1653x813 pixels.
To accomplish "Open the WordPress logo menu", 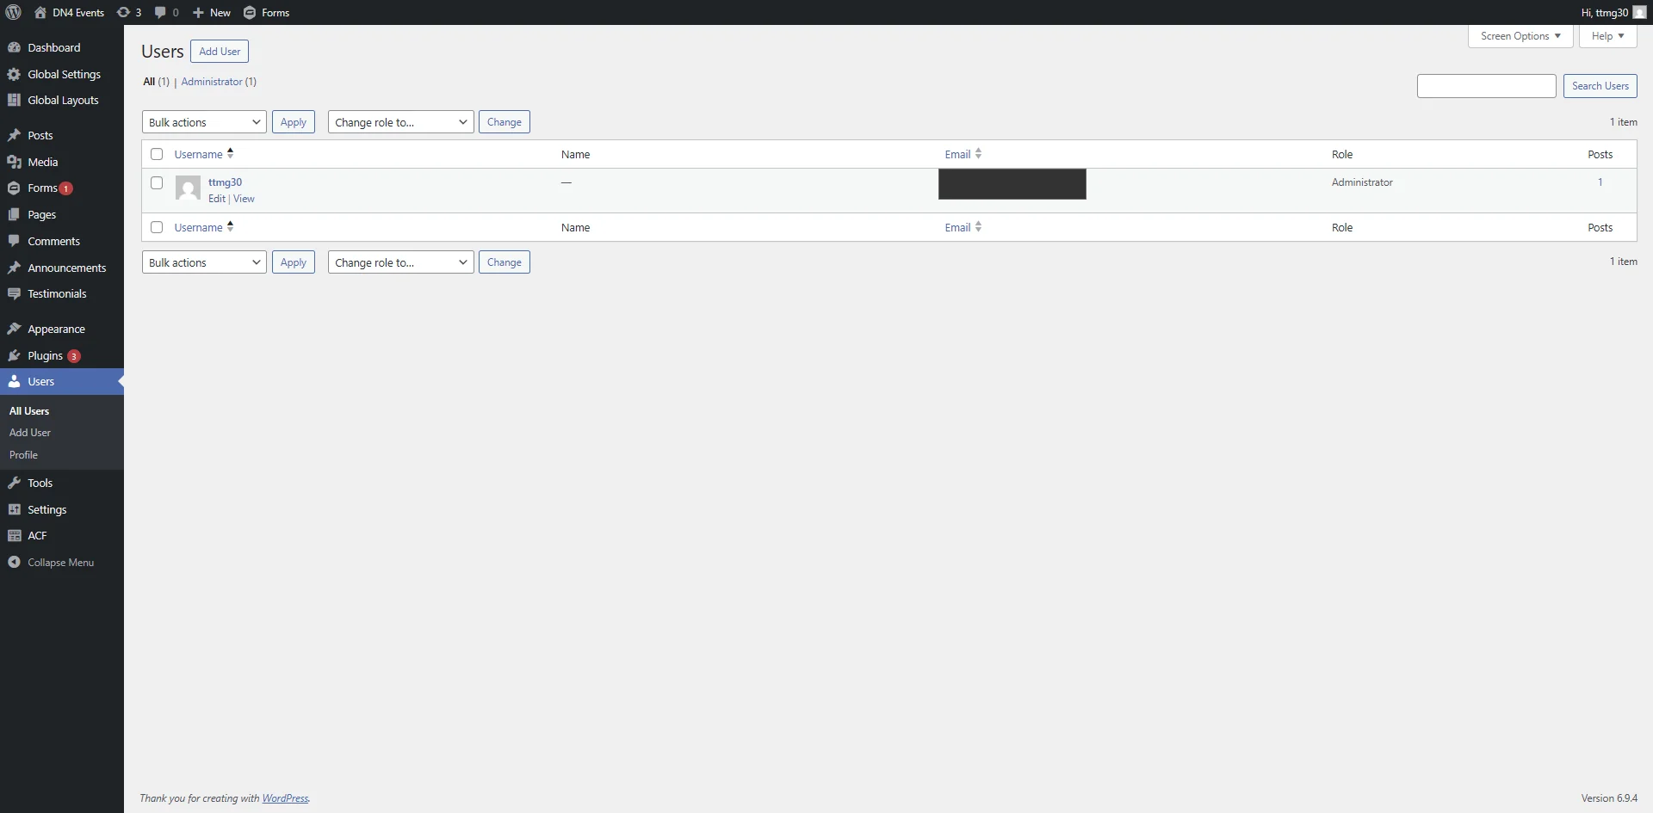I will (x=13, y=12).
